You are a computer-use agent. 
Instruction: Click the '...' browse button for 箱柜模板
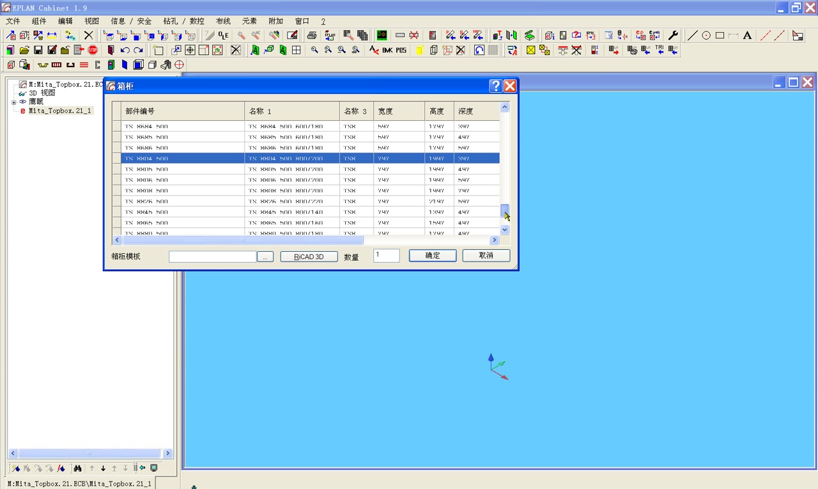coord(266,256)
